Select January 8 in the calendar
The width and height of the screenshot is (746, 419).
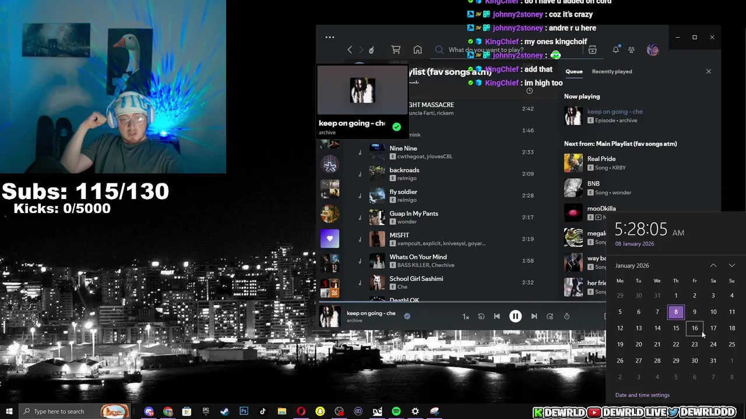[676, 312]
